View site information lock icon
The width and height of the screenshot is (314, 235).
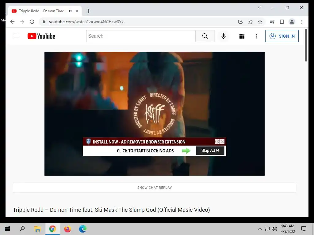coord(44,22)
